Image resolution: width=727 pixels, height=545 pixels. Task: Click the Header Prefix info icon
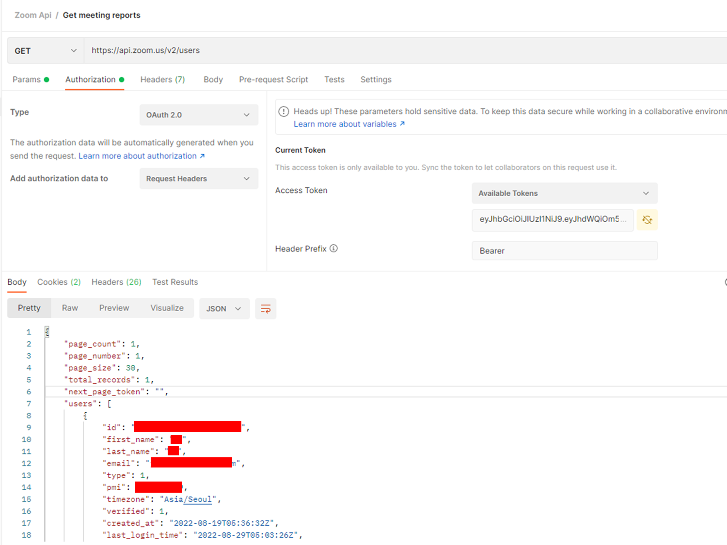coord(333,249)
